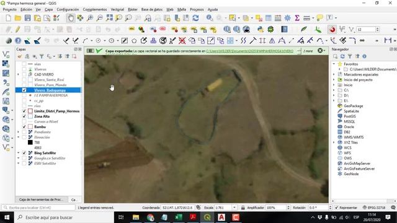Open log messages icon in status bar
This screenshot has width=397, height=223.
coord(393,208)
